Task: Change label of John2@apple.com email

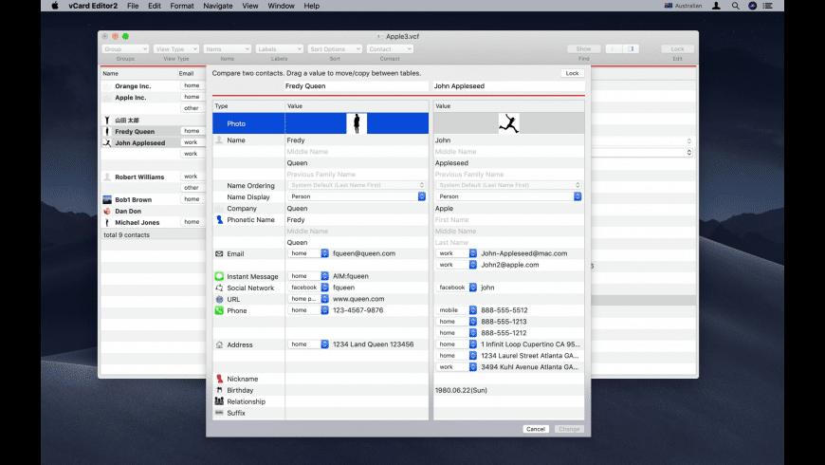Action: (x=456, y=265)
